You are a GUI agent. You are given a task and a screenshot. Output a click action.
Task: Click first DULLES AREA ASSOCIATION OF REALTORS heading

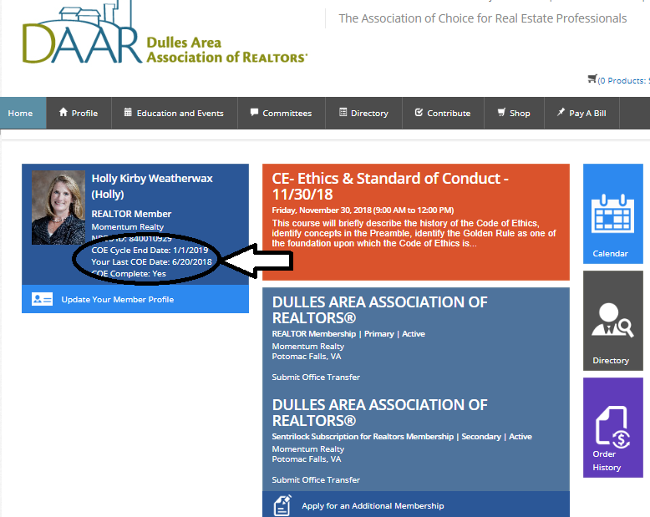[379, 310]
